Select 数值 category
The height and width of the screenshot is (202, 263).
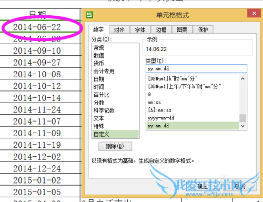click(x=115, y=55)
